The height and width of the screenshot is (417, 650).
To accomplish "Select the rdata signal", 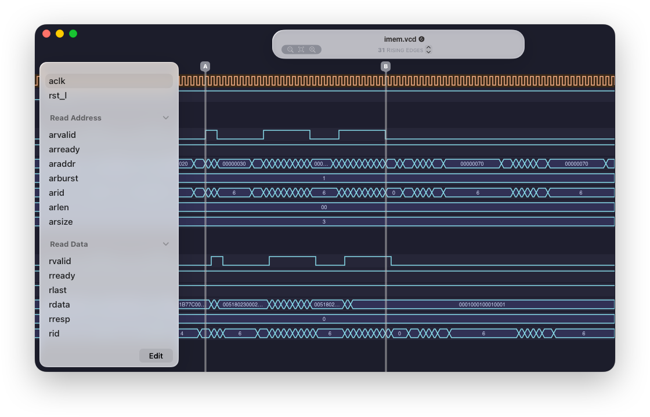I will click(x=109, y=305).
